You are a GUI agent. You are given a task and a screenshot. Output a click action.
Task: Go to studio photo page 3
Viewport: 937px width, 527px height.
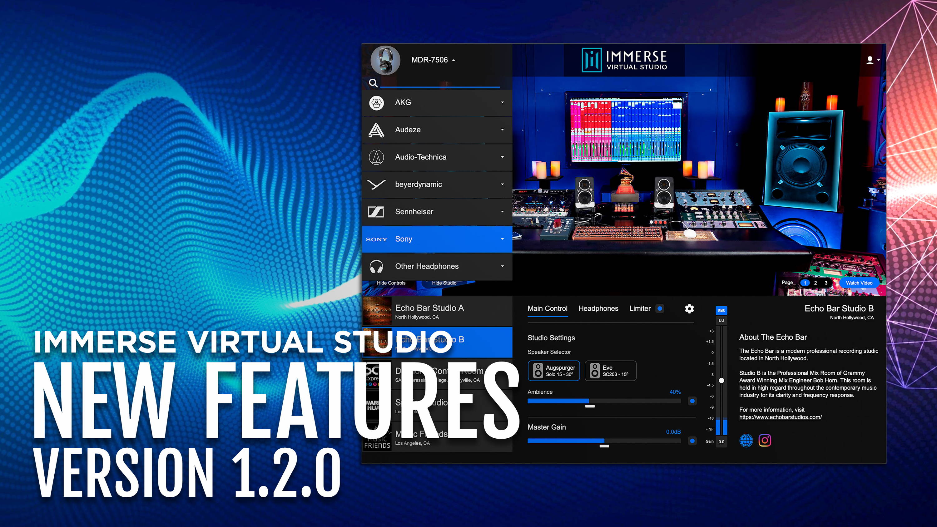[x=826, y=283]
